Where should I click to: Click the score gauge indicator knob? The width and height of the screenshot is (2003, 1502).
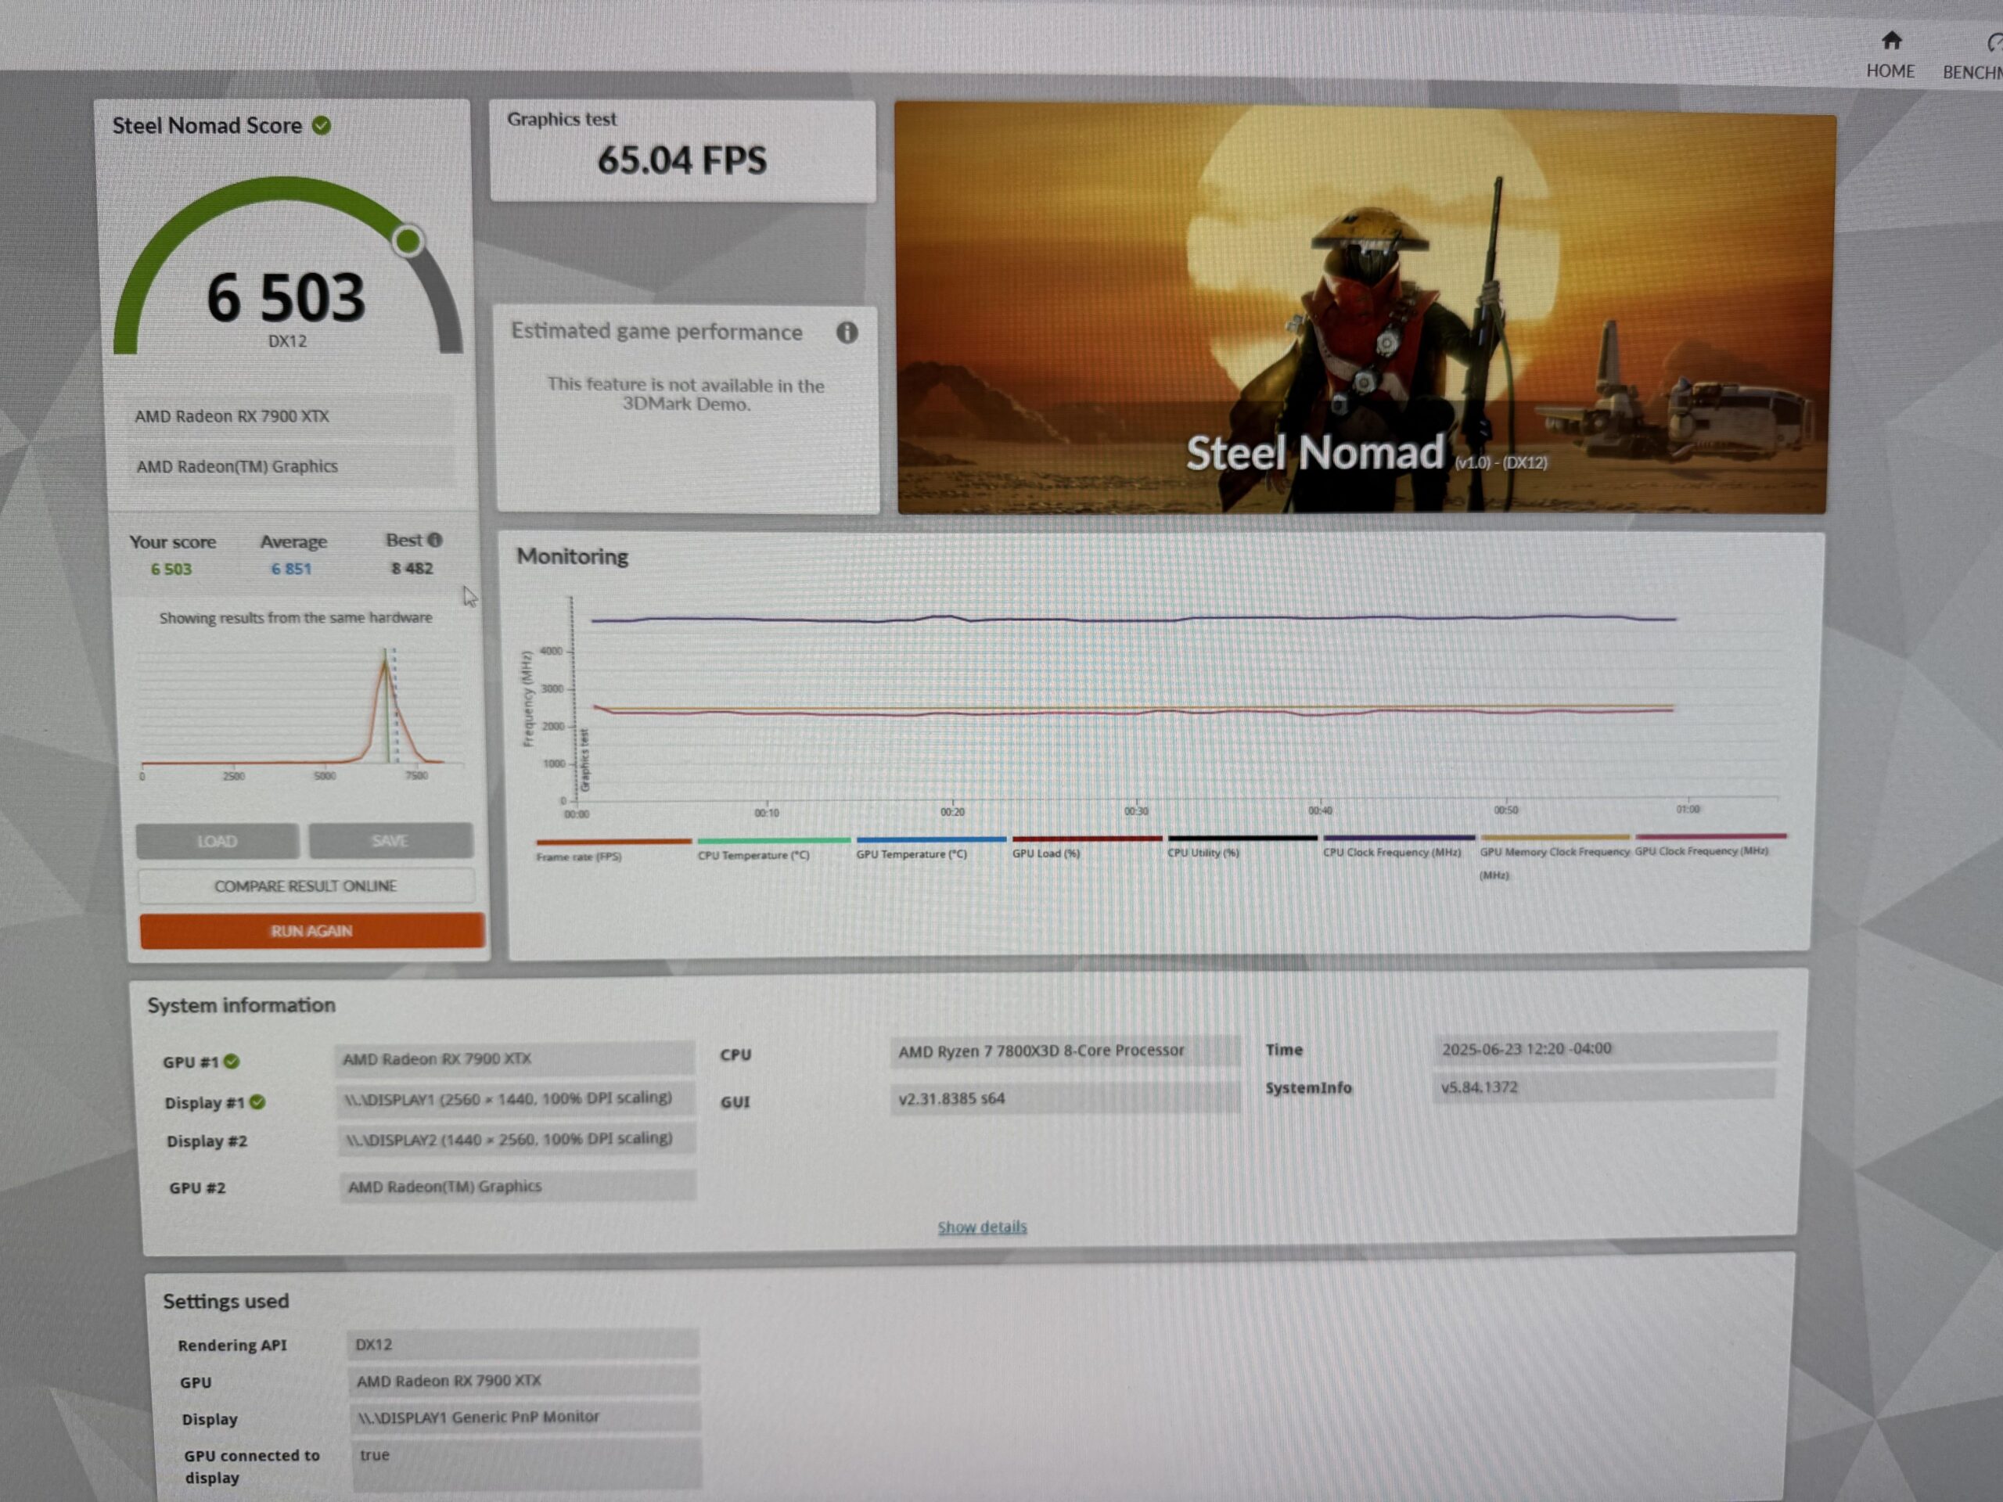coord(408,241)
